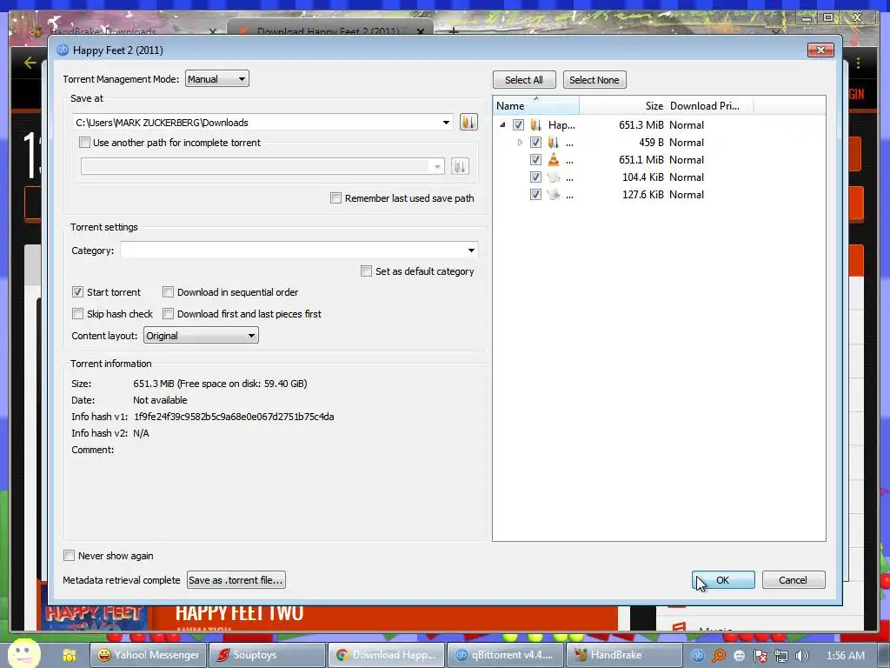Confirm the dialog with OK
Image resolution: width=890 pixels, height=668 pixels.
[x=723, y=580]
